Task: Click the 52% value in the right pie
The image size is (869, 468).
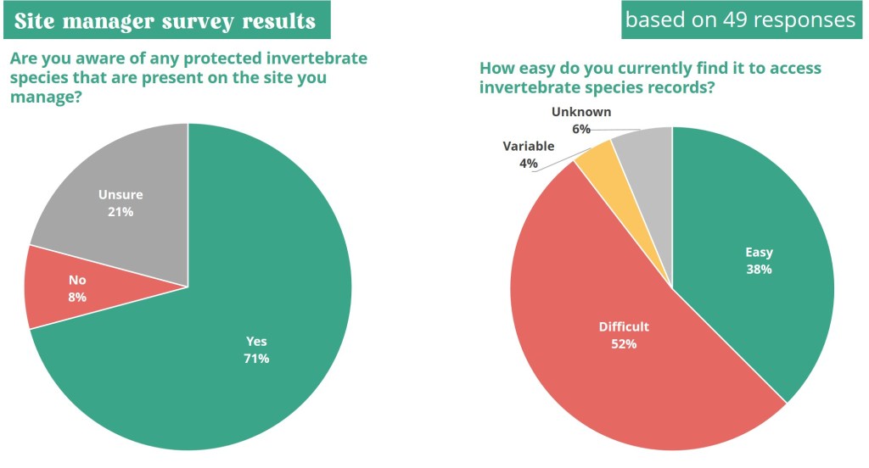Action: (x=624, y=343)
